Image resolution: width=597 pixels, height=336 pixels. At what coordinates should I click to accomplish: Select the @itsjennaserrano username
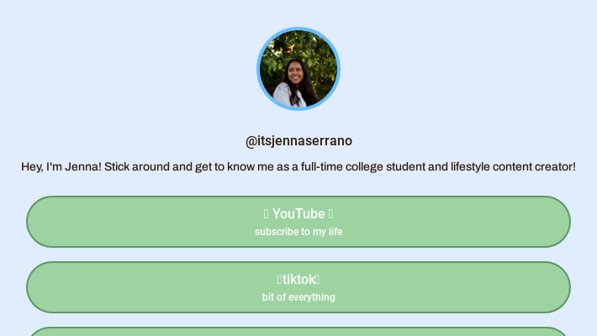click(298, 141)
